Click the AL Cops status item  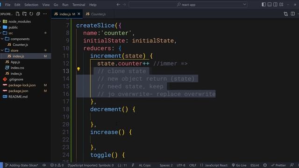[x=145, y=165]
